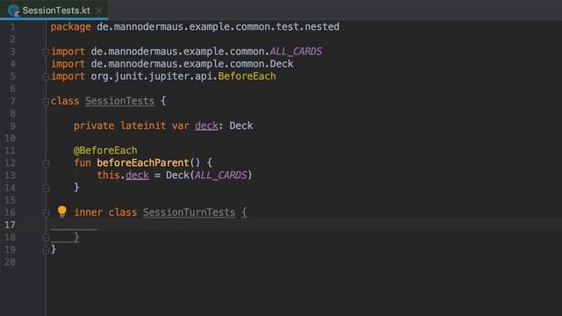562x316 pixels.
Task: Click the SessionTurnTests class name
Action: point(189,212)
